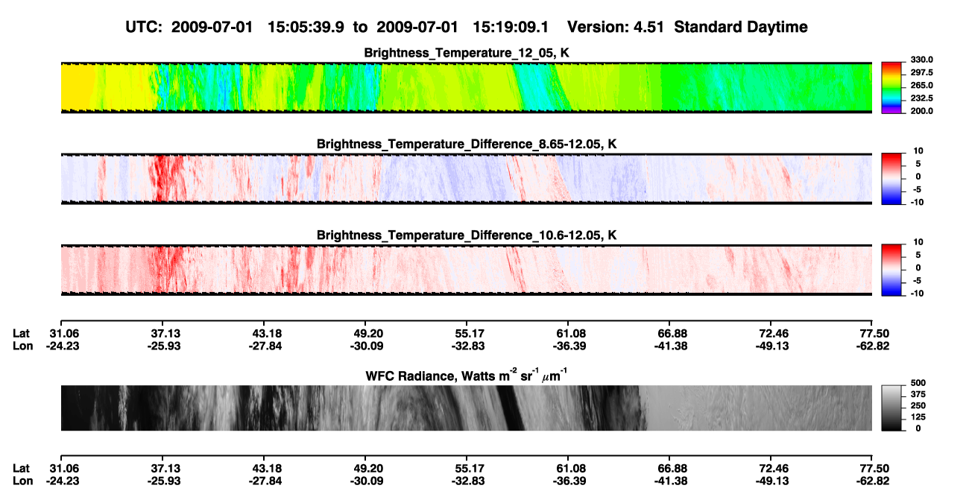Click the 'UTC:' label in the header
This screenshot has height=497, width=969.
(x=145, y=27)
